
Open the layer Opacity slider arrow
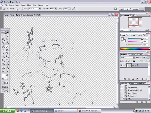[x=148, y=58]
